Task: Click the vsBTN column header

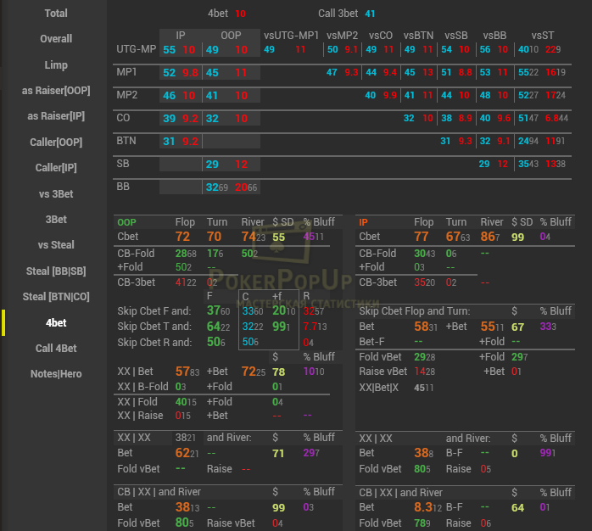Action: tap(418, 36)
